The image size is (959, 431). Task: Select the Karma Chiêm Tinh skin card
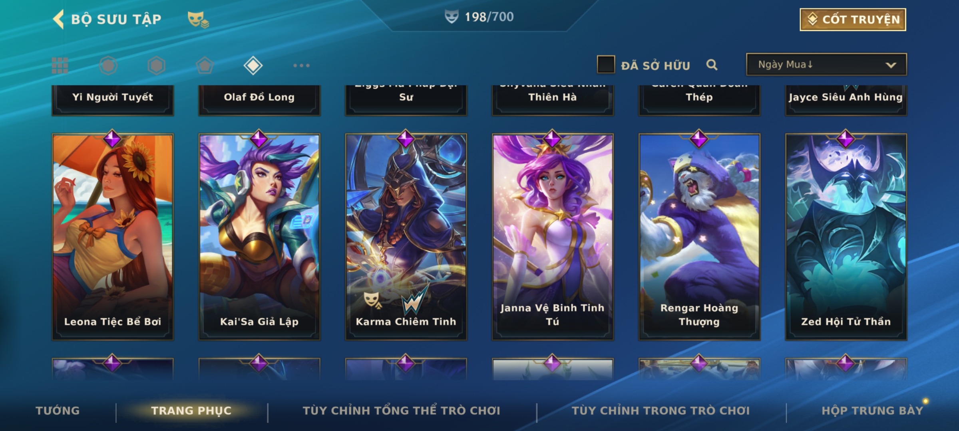tap(406, 237)
